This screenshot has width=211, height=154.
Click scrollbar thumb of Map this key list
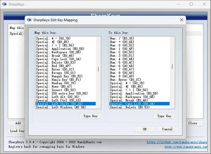[98, 69]
